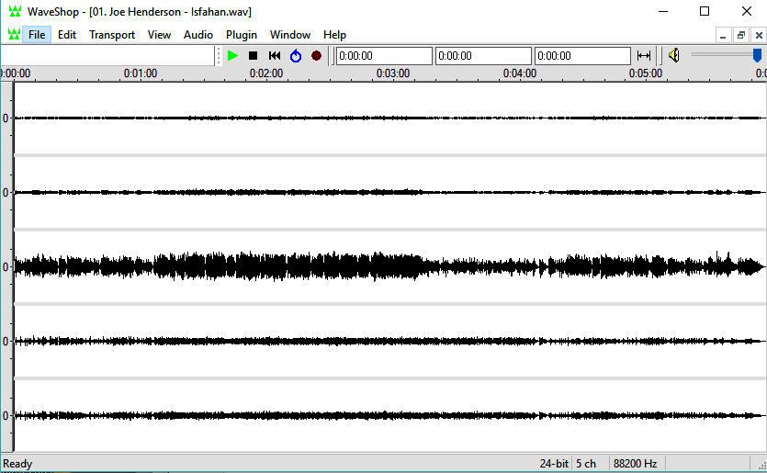The width and height of the screenshot is (767, 473).
Task: Restore down the inner document window
Action: tap(741, 35)
